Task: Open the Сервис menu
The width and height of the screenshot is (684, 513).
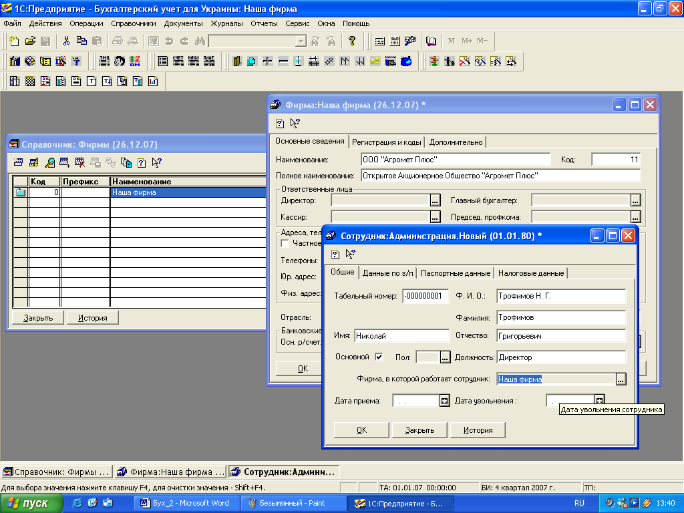Action: pyautogui.click(x=297, y=23)
